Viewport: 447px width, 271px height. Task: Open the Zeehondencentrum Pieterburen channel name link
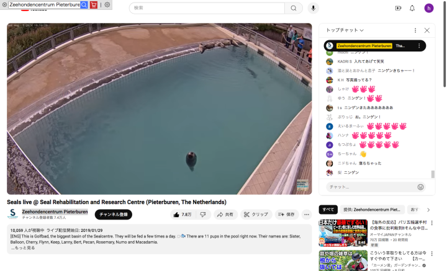pos(55,211)
